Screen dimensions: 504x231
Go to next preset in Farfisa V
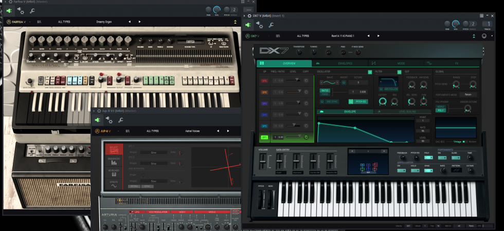click(139, 22)
